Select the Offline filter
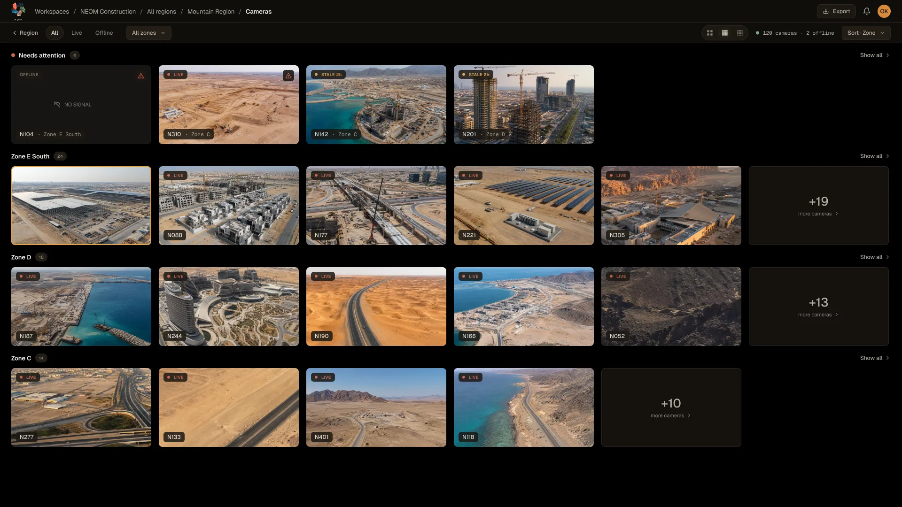Image resolution: width=902 pixels, height=507 pixels. point(104,33)
